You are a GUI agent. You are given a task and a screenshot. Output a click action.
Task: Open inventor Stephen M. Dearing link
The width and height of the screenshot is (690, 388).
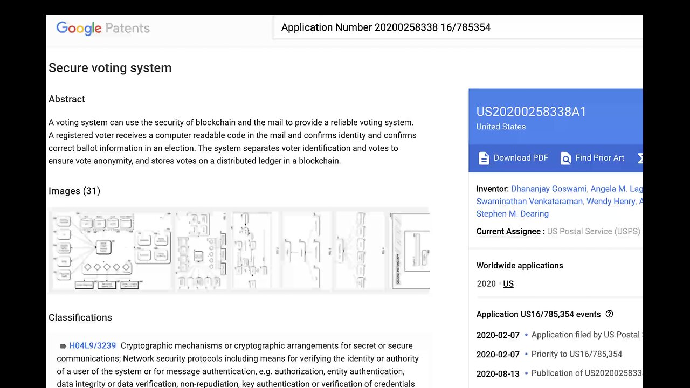click(513, 214)
